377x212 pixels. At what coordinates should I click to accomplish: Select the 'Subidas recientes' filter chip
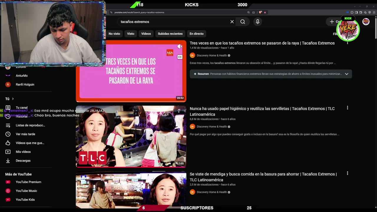pos(170,34)
